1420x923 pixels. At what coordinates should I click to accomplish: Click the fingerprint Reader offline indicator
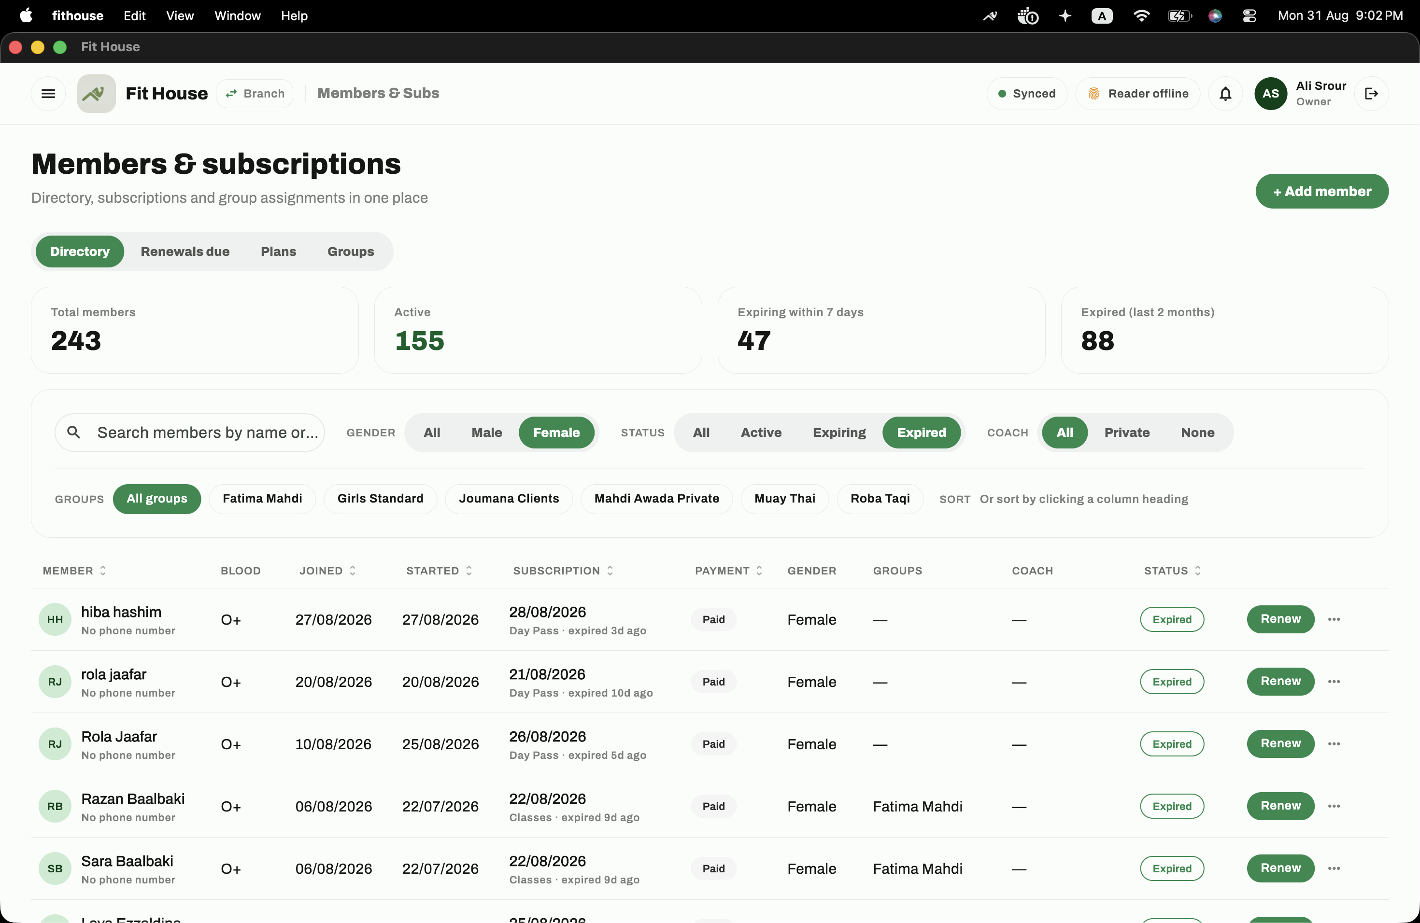[1138, 94]
